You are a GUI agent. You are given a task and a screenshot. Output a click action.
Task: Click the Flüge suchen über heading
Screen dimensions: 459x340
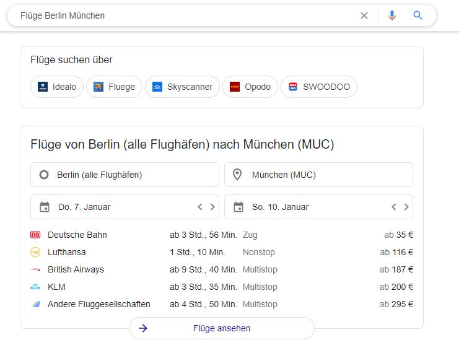(x=71, y=59)
